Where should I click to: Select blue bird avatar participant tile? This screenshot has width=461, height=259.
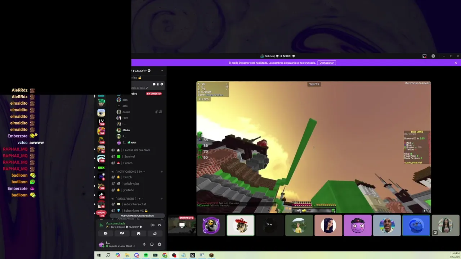[416, 226]
